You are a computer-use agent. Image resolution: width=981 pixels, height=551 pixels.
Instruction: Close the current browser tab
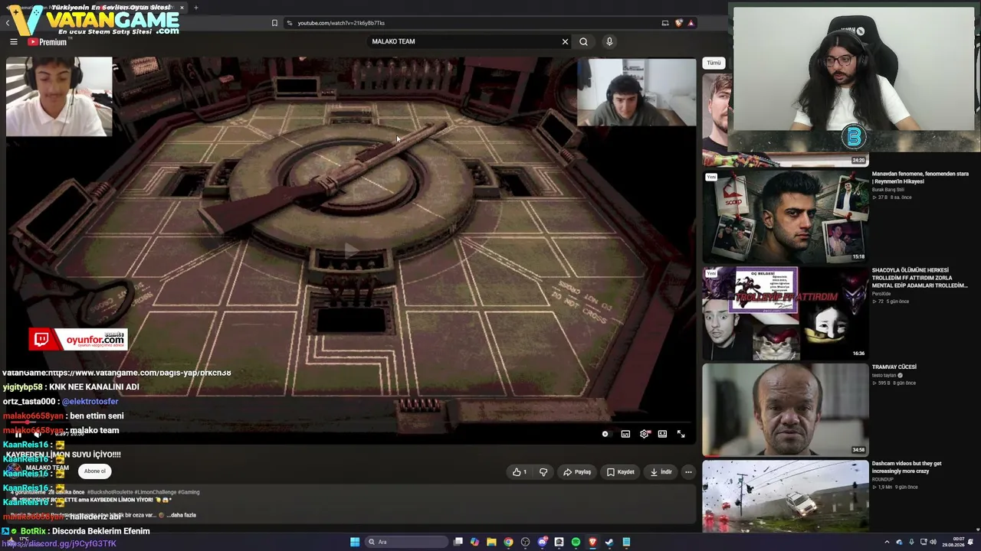tap(182, 8)
